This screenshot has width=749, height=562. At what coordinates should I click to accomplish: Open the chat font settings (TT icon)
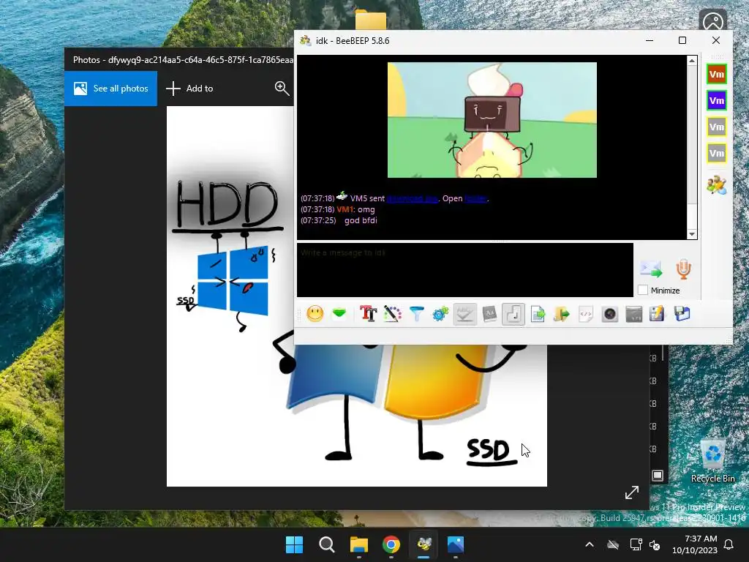368,314
